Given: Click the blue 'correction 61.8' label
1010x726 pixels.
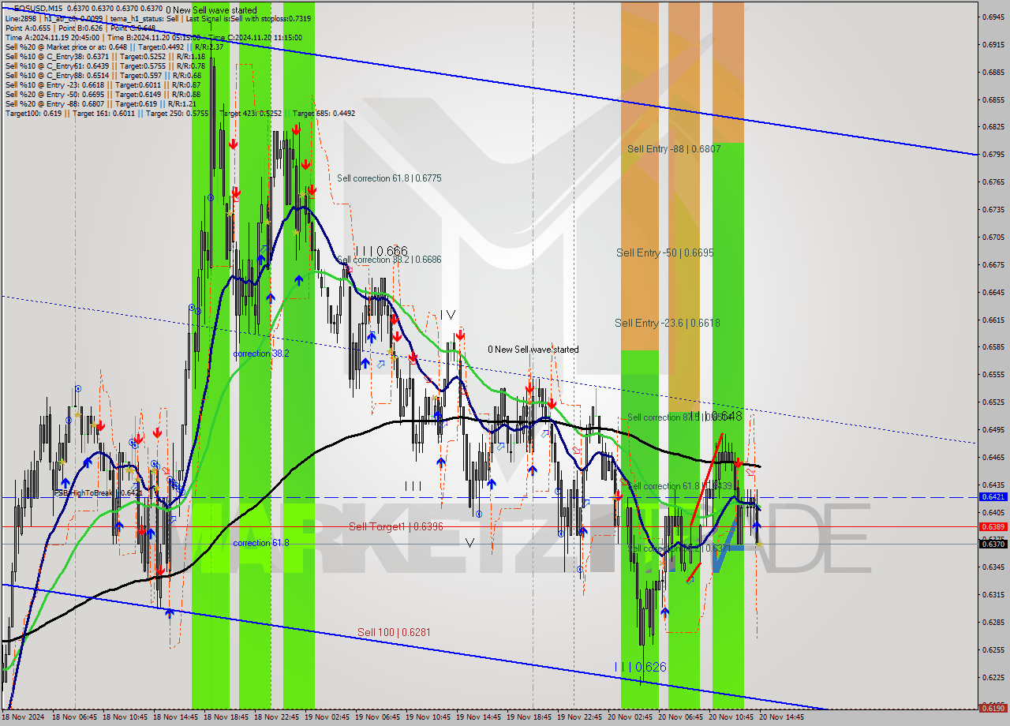Looking at the screenshot, I should click(x=261, y=543).
